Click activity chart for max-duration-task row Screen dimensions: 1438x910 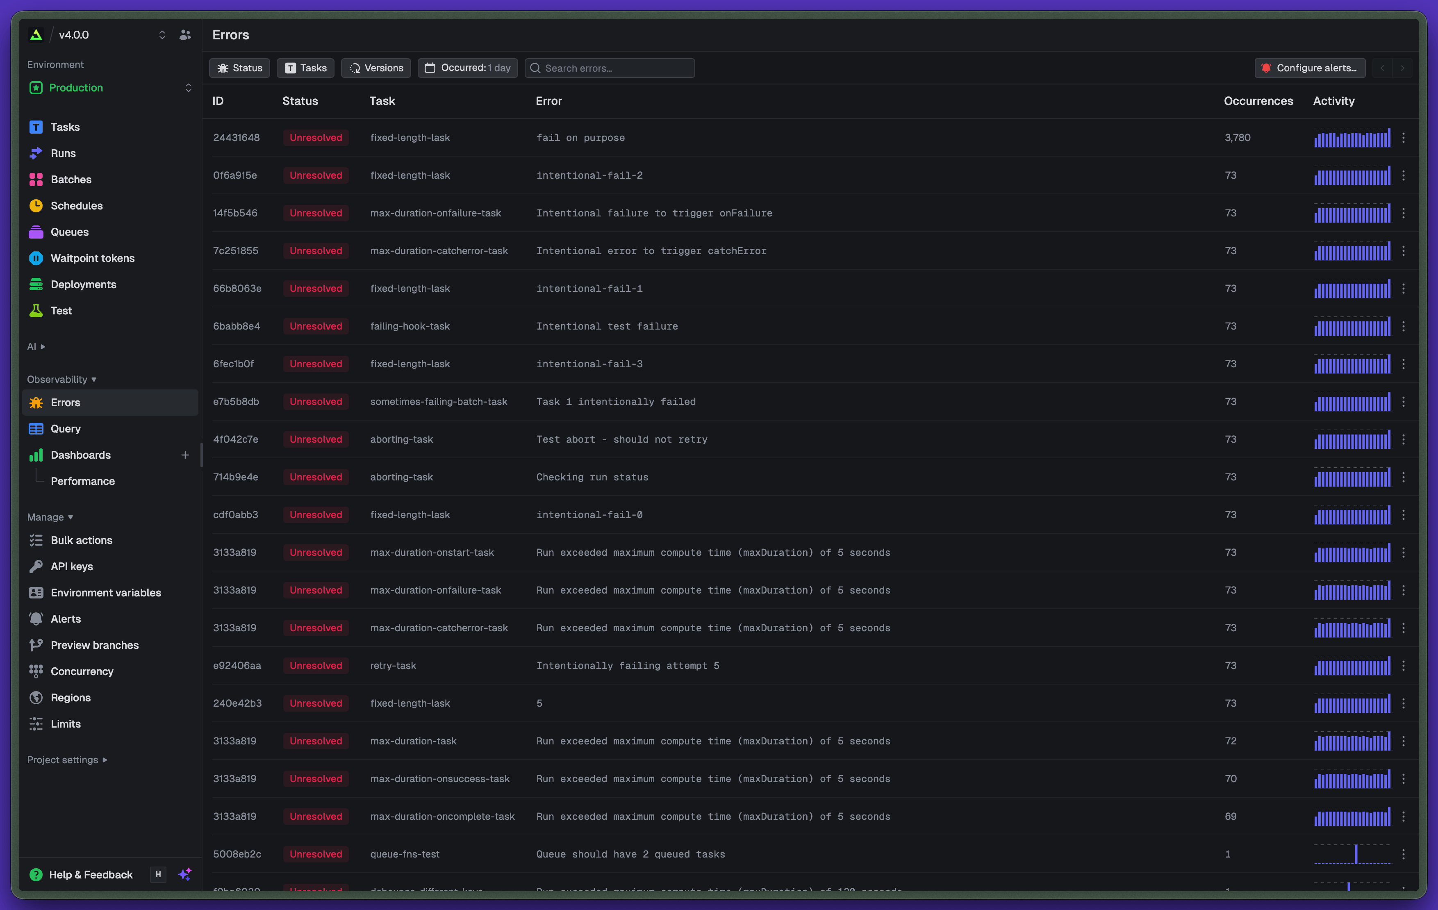[x=1353, y=741]
